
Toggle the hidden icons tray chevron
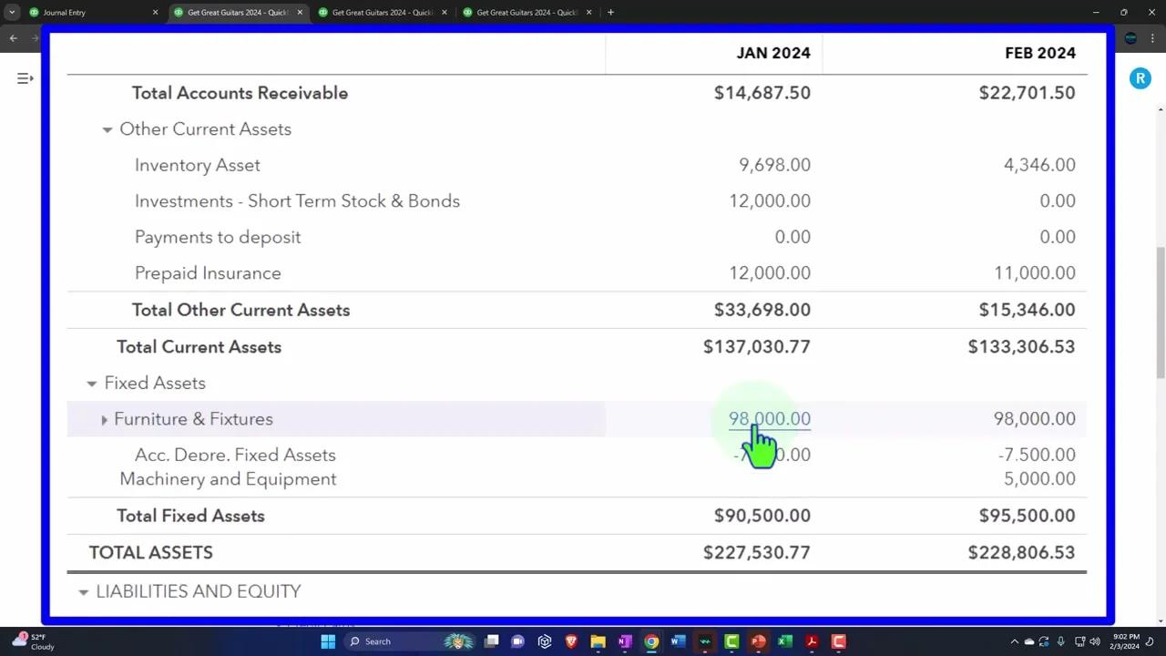click(1015, 641)
